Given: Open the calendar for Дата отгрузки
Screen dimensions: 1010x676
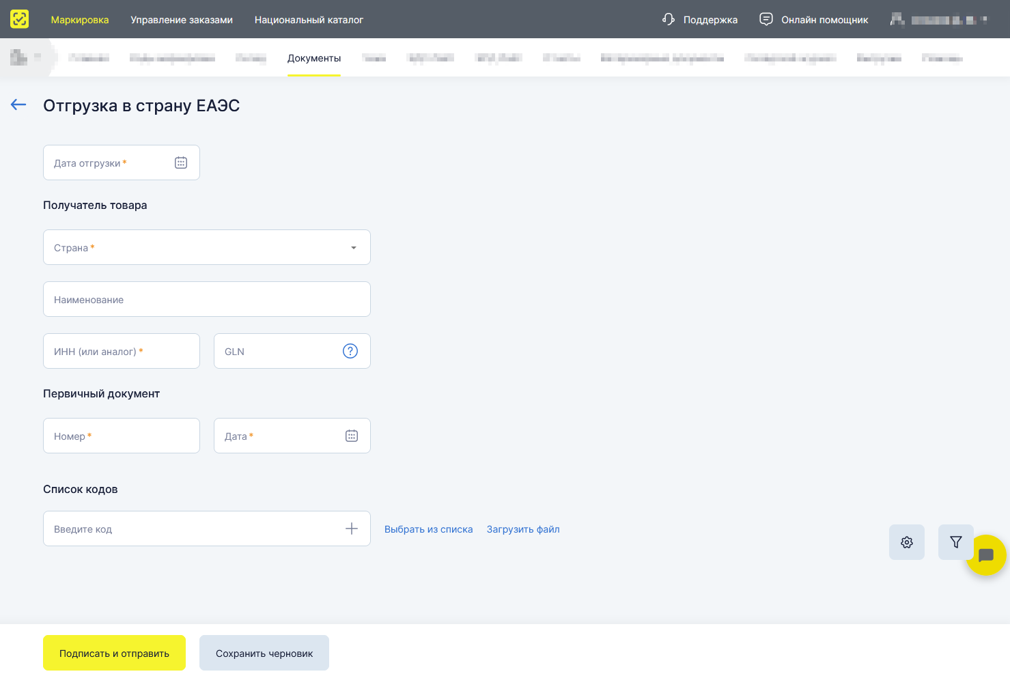Looking at the screenshot, I should (x=181, y=163).
